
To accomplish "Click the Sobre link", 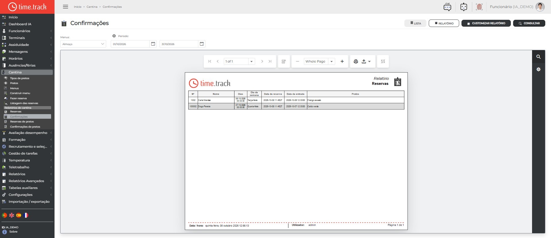I will tap(13, 232).
